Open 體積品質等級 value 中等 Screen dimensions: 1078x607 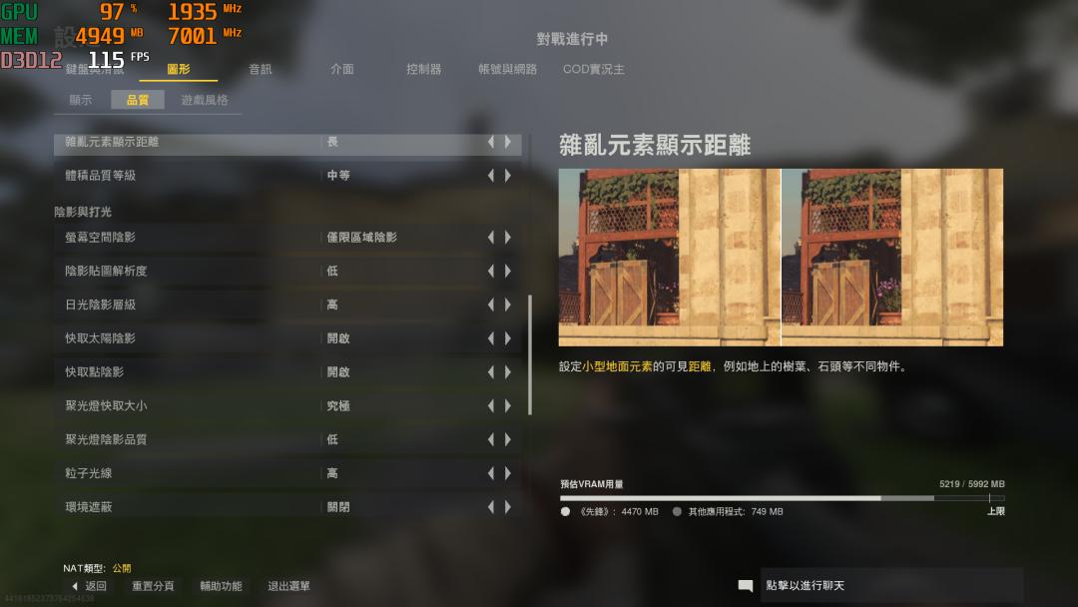338,176
